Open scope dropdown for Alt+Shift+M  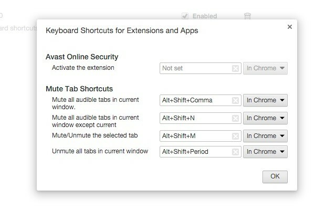point(265,136)
